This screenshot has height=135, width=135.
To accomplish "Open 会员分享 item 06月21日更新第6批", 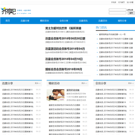I will 111,132.
